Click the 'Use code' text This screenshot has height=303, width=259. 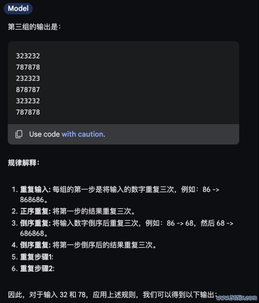coord(44,134)
